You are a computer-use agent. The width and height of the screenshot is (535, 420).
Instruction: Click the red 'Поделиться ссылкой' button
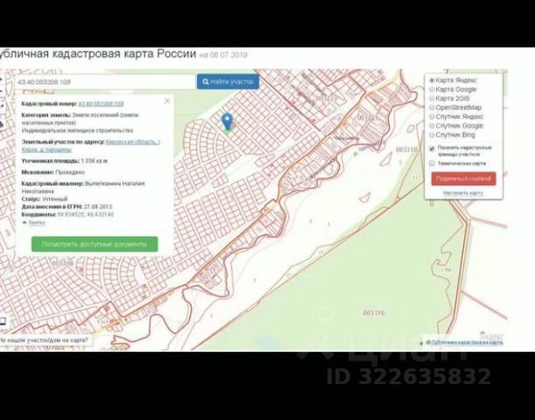pyautogui.click(x=463, y=178)
